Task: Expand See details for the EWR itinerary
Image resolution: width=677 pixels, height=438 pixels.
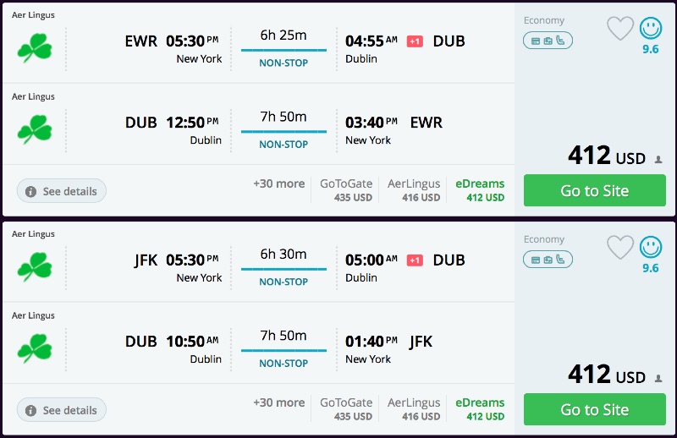Action: pyautogui.click(x=62, y=191)
